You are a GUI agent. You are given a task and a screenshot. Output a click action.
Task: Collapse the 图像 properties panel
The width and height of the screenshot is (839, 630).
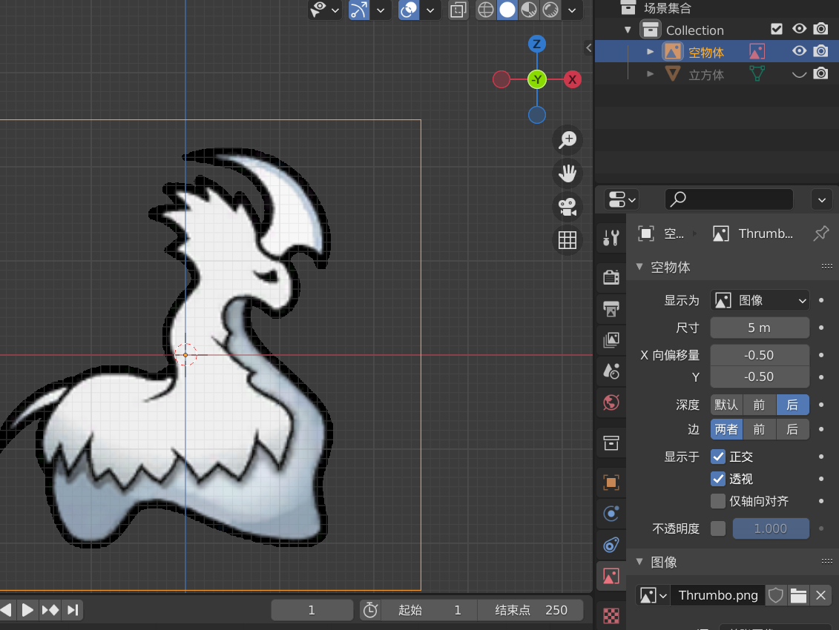639,562
